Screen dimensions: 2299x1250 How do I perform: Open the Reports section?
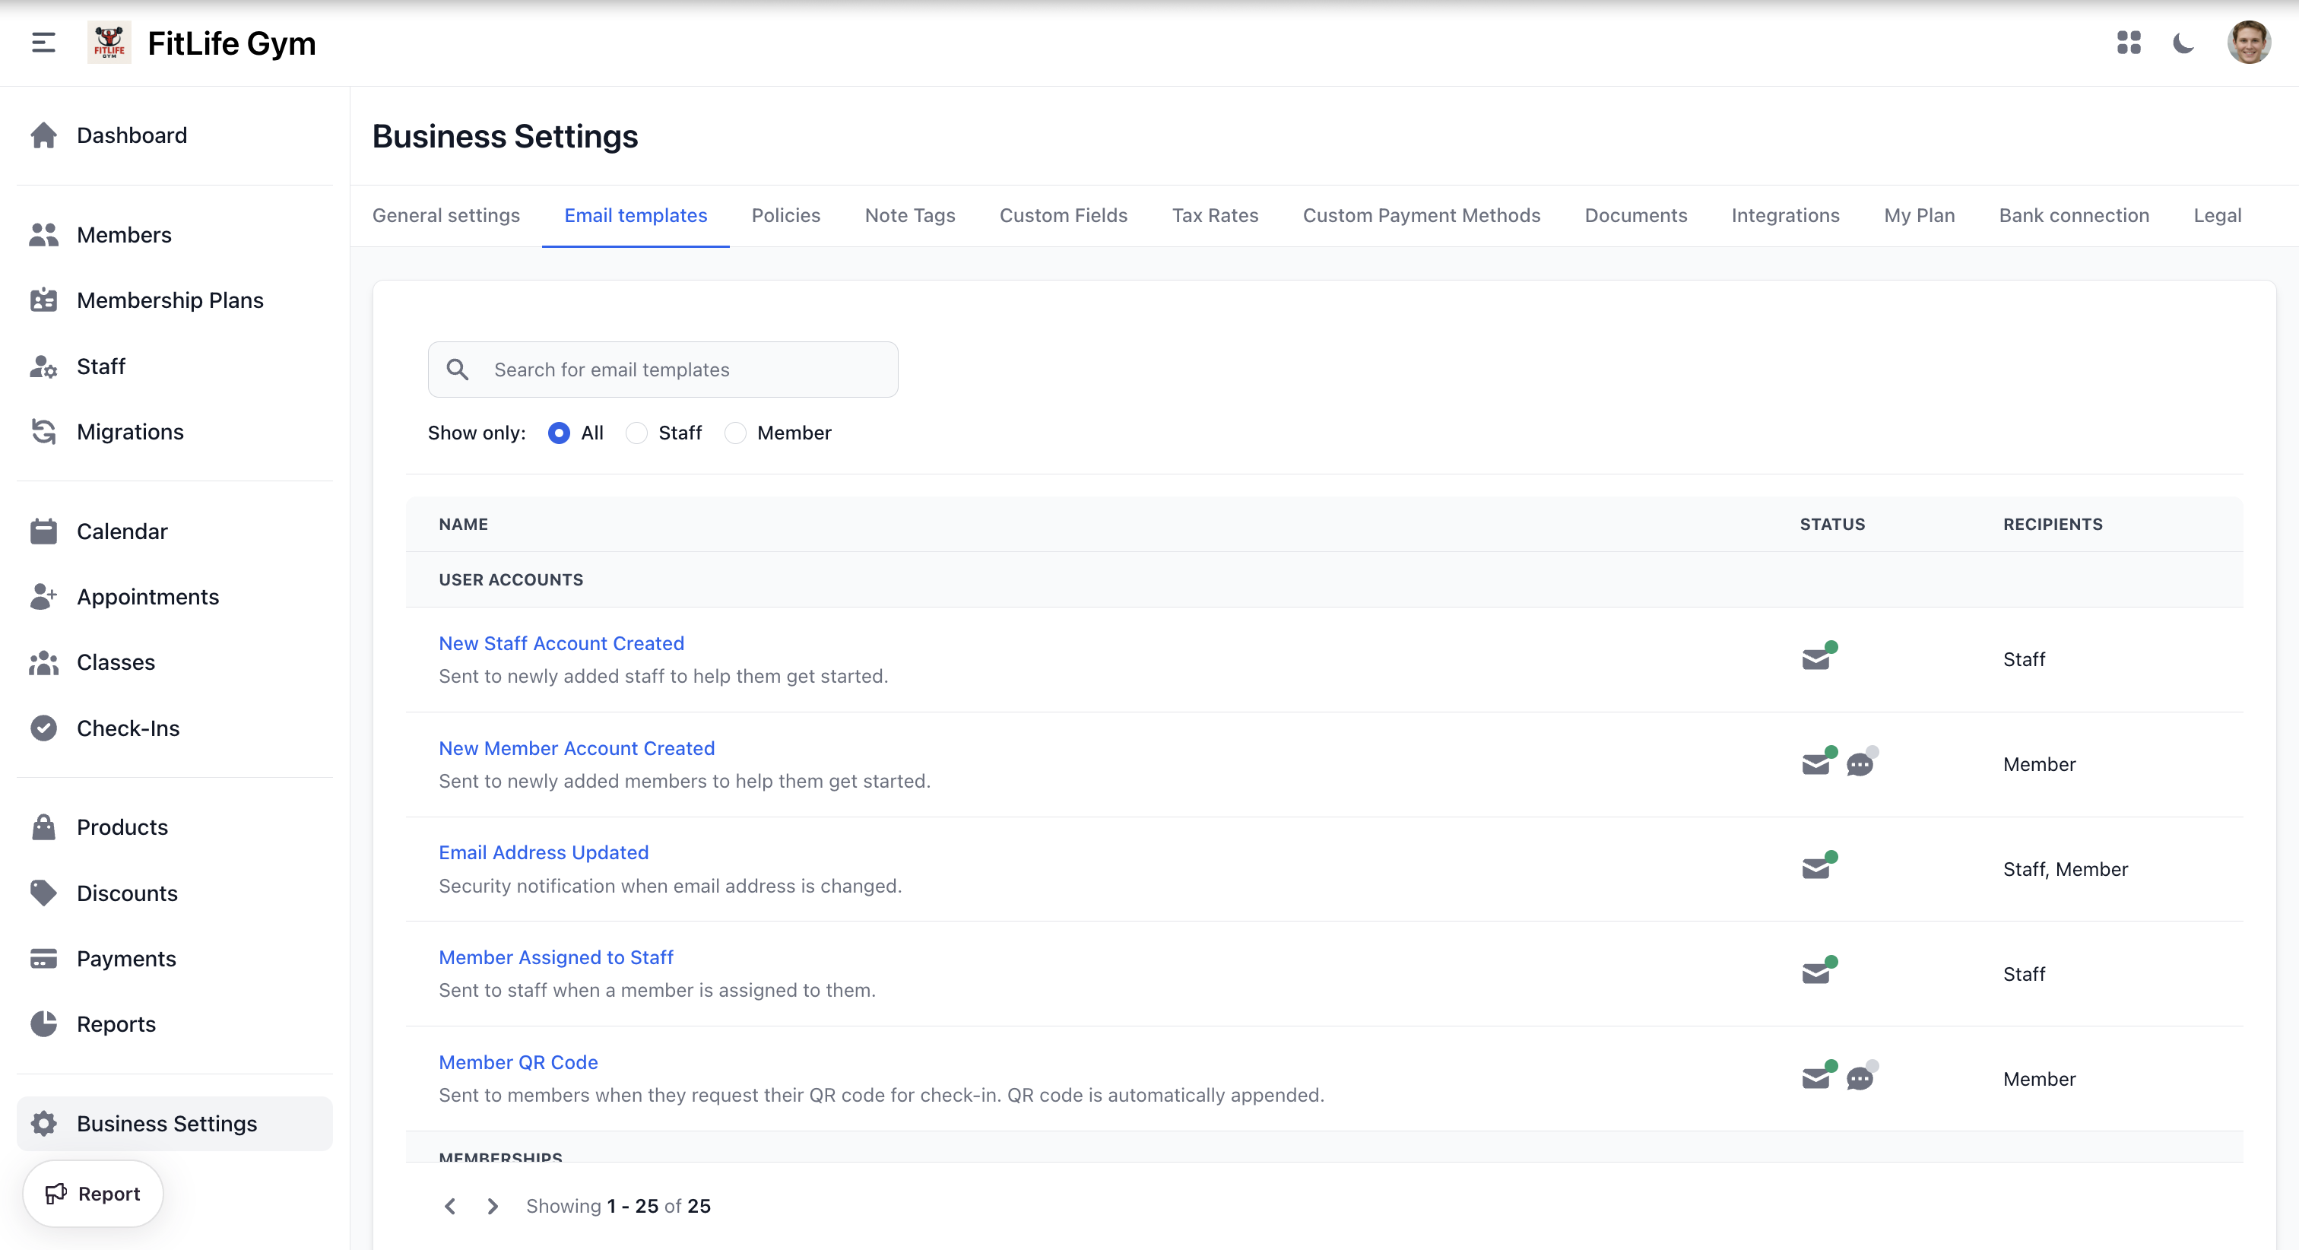point(116,1023)
